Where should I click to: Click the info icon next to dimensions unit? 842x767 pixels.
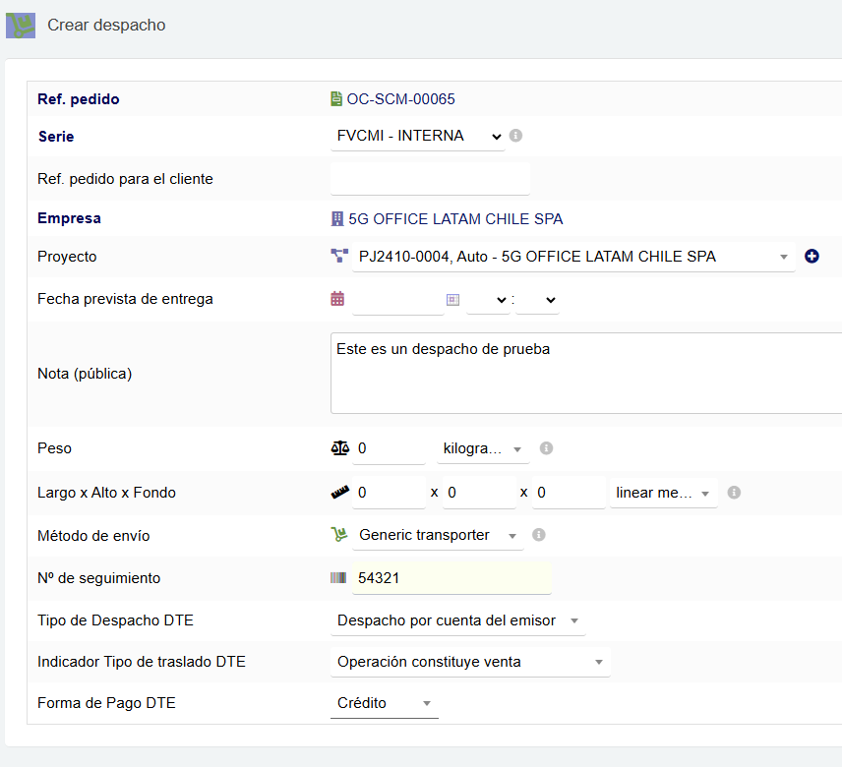tap(734, 493)
